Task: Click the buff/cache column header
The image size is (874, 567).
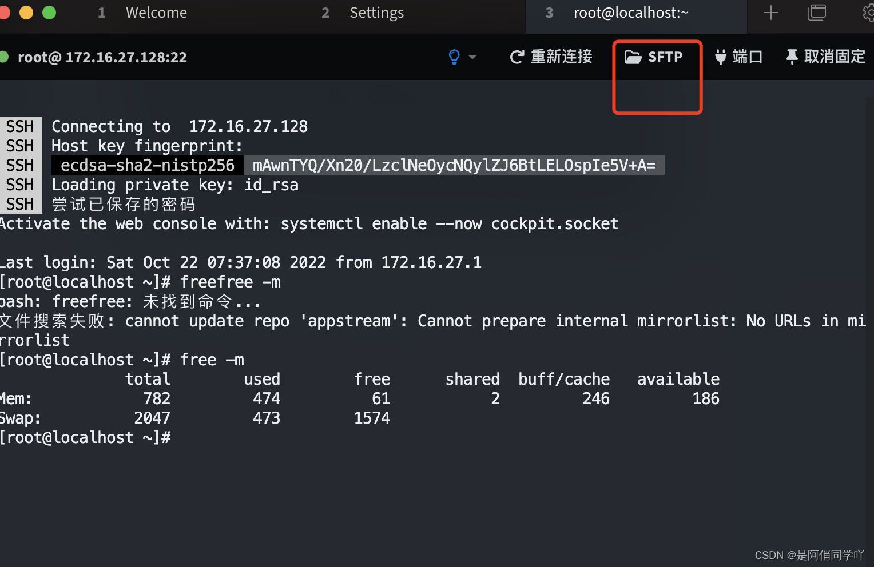Action: coord(564,379)
